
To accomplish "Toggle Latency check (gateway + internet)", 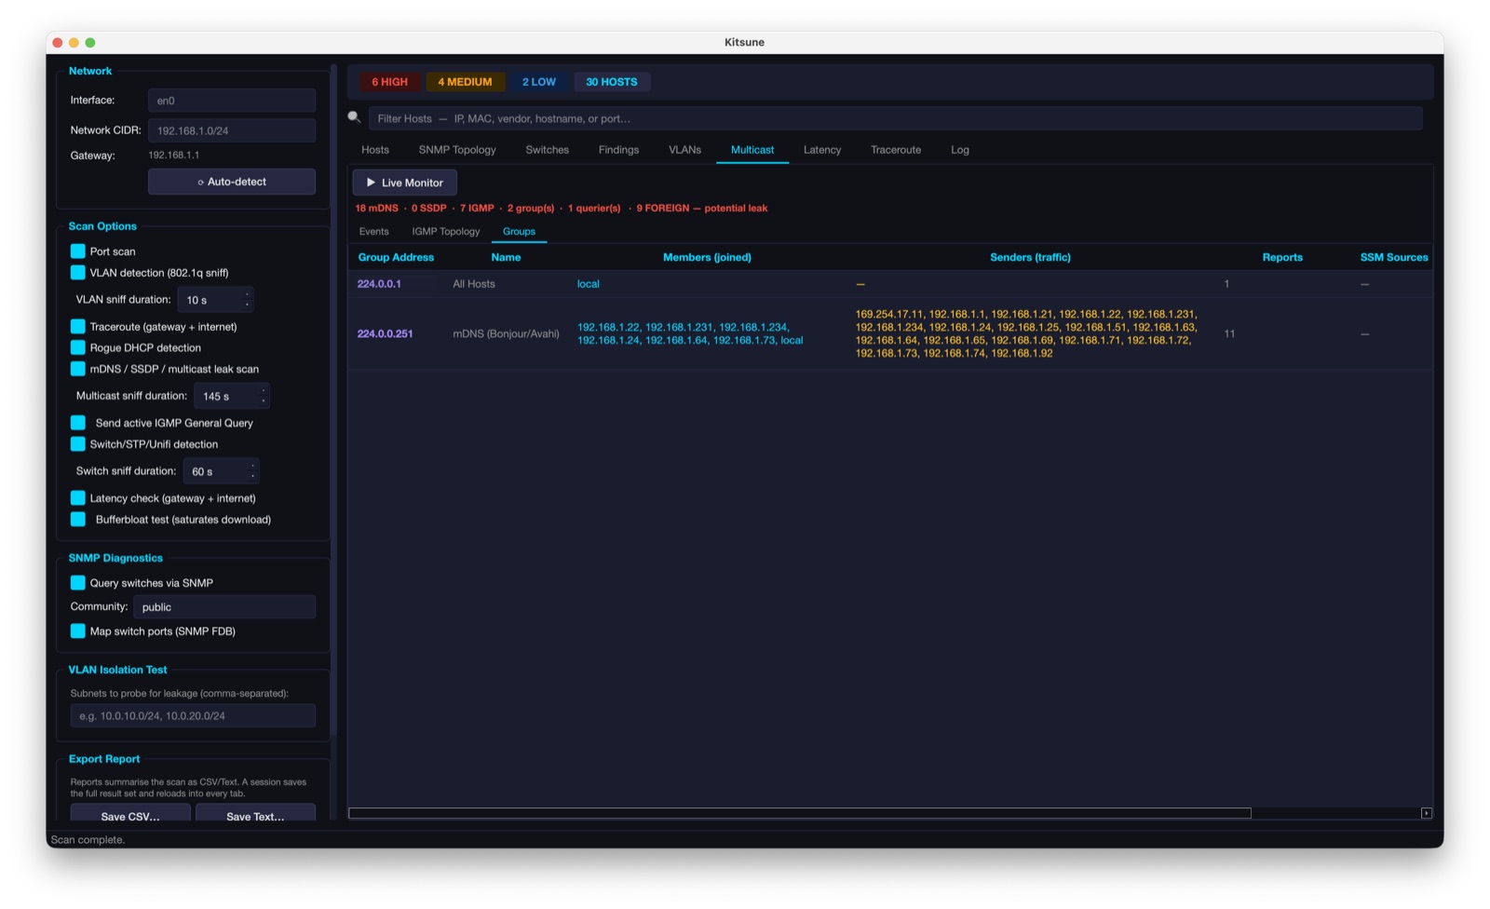I will [x=78, y=498].
